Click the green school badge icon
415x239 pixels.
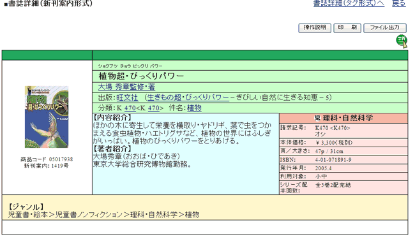[x=402, y=41]
